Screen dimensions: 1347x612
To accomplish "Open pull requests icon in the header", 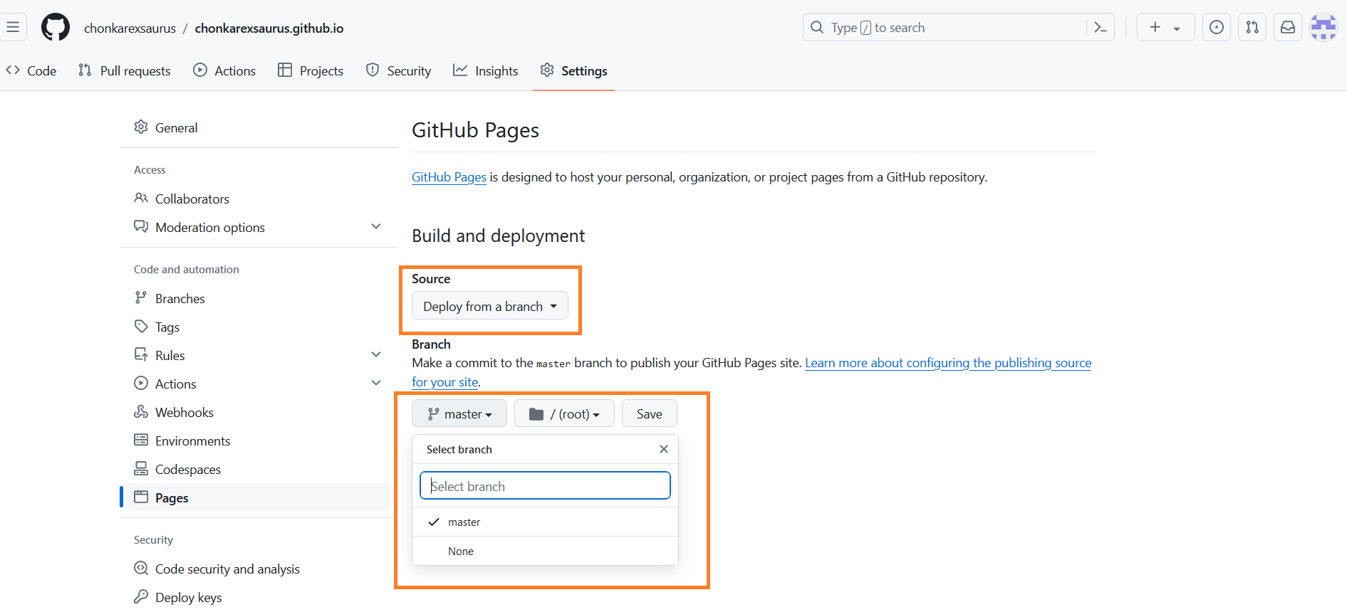I will (1252, 28).
